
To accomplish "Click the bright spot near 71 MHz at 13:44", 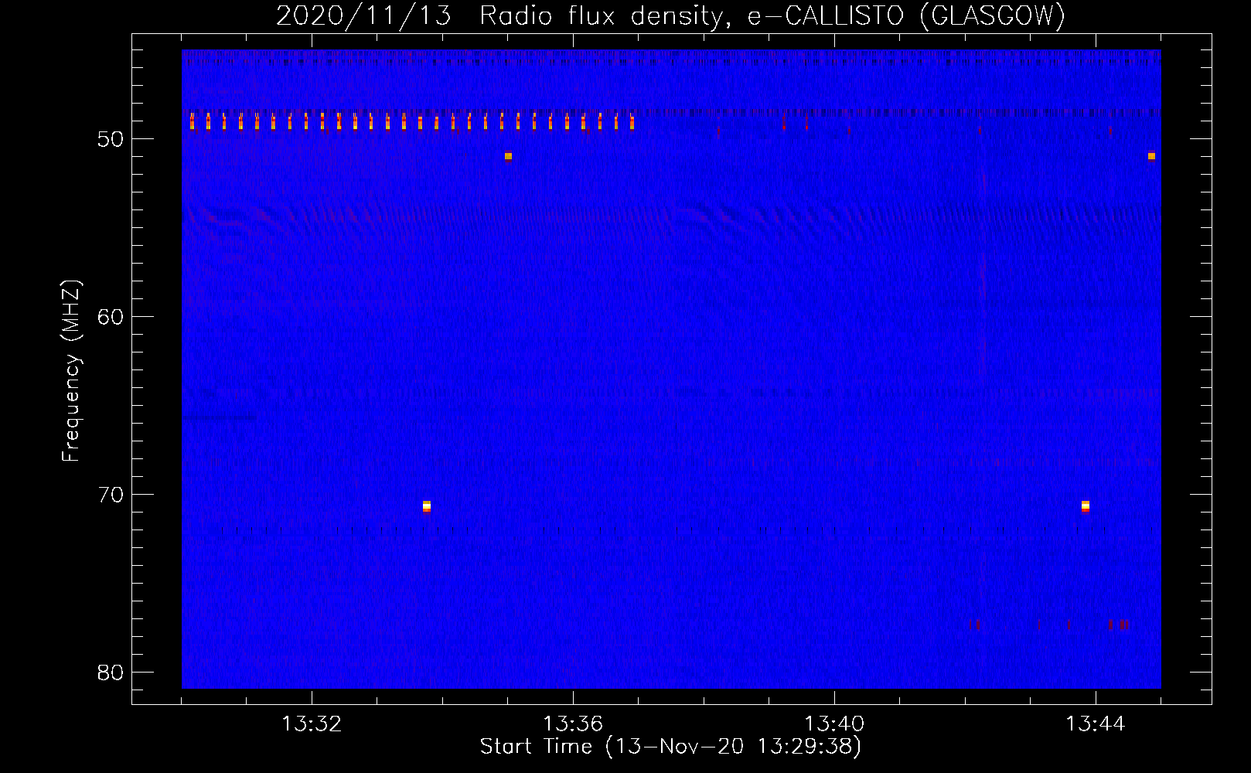I will click(1086, 506).
